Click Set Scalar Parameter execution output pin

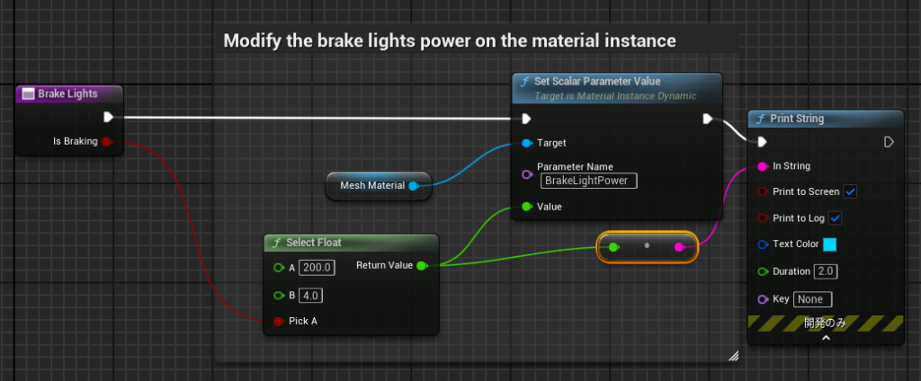pos(708,118)
